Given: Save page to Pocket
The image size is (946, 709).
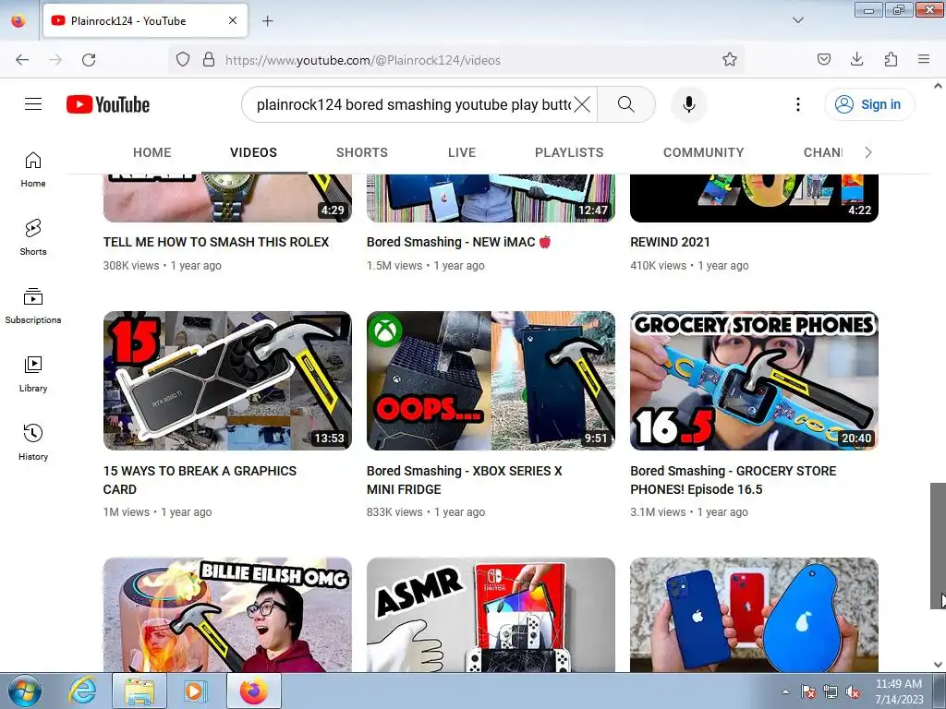Looking at the screenshot, I should pos(823,60).
